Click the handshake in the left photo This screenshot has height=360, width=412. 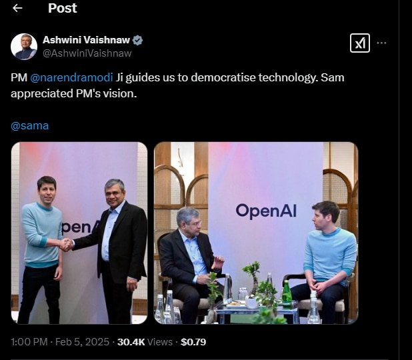[x=66, y=245]
